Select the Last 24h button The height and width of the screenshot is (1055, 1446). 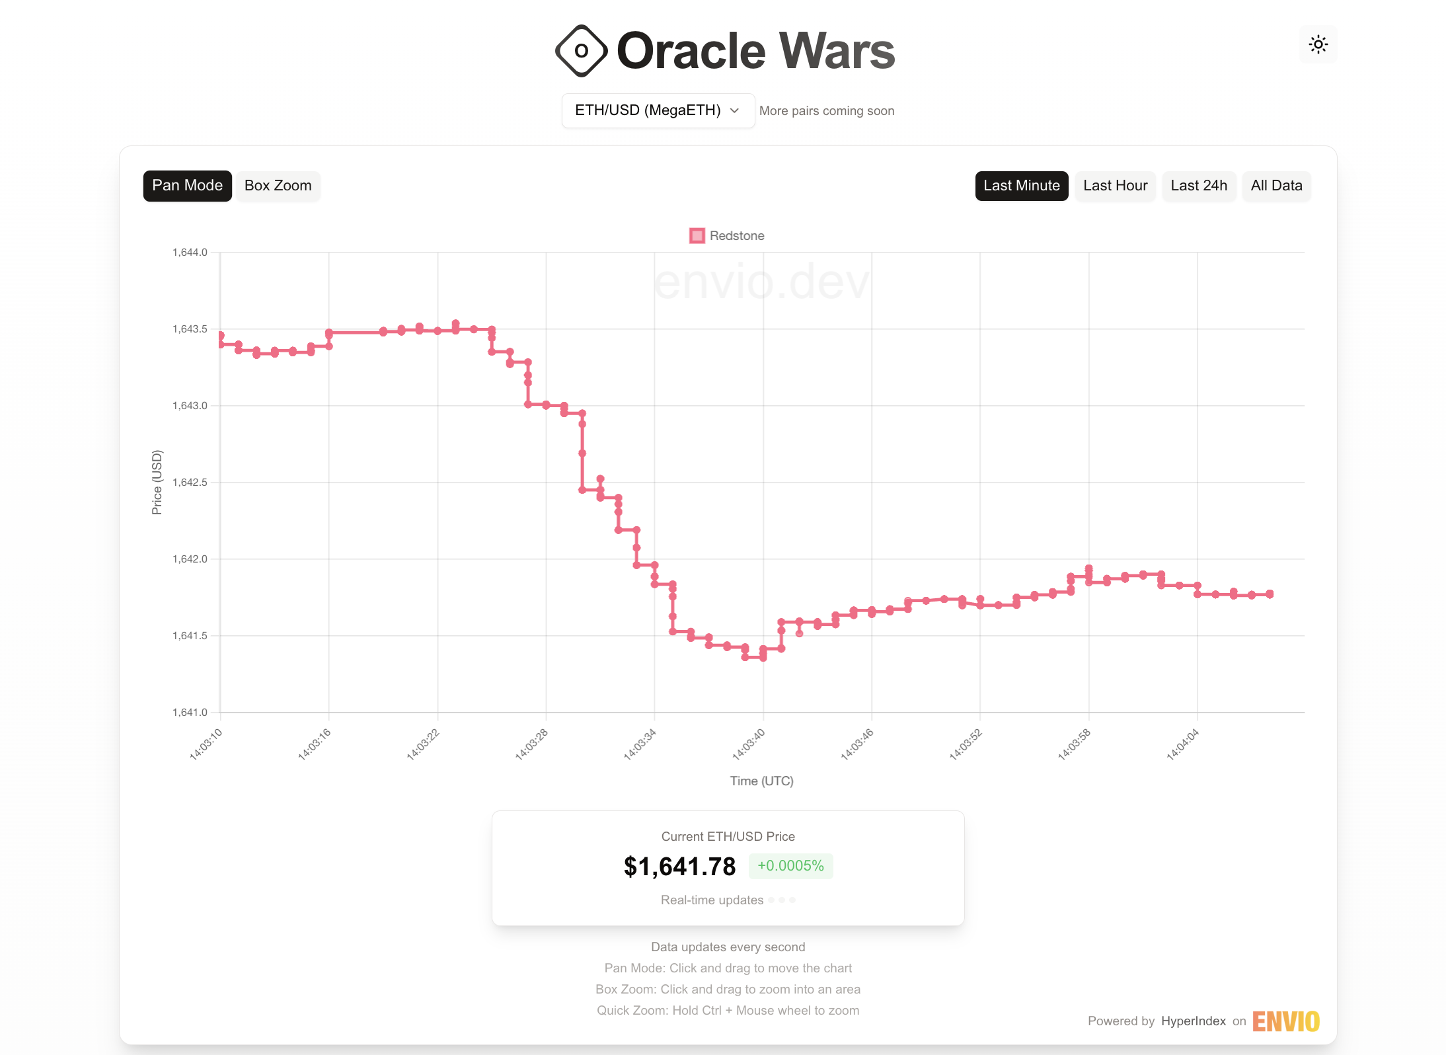pyautogui.click(x=1199, y=186)
